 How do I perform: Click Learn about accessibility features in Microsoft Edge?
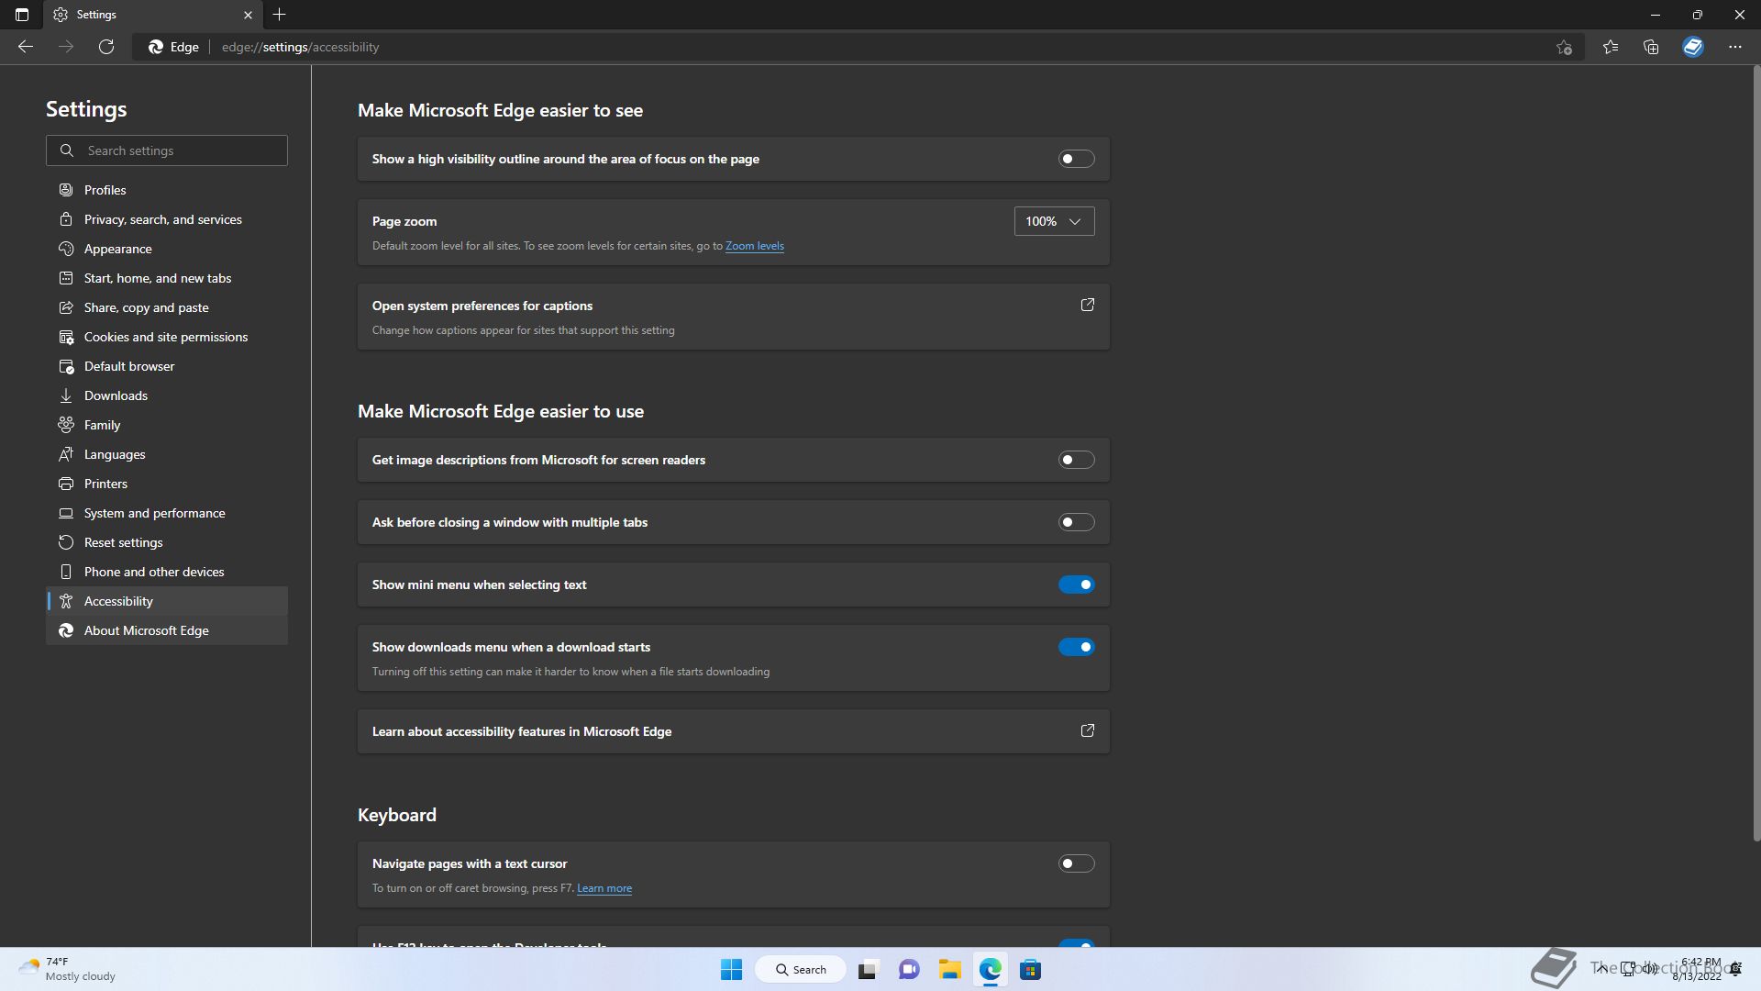[733, 731]
